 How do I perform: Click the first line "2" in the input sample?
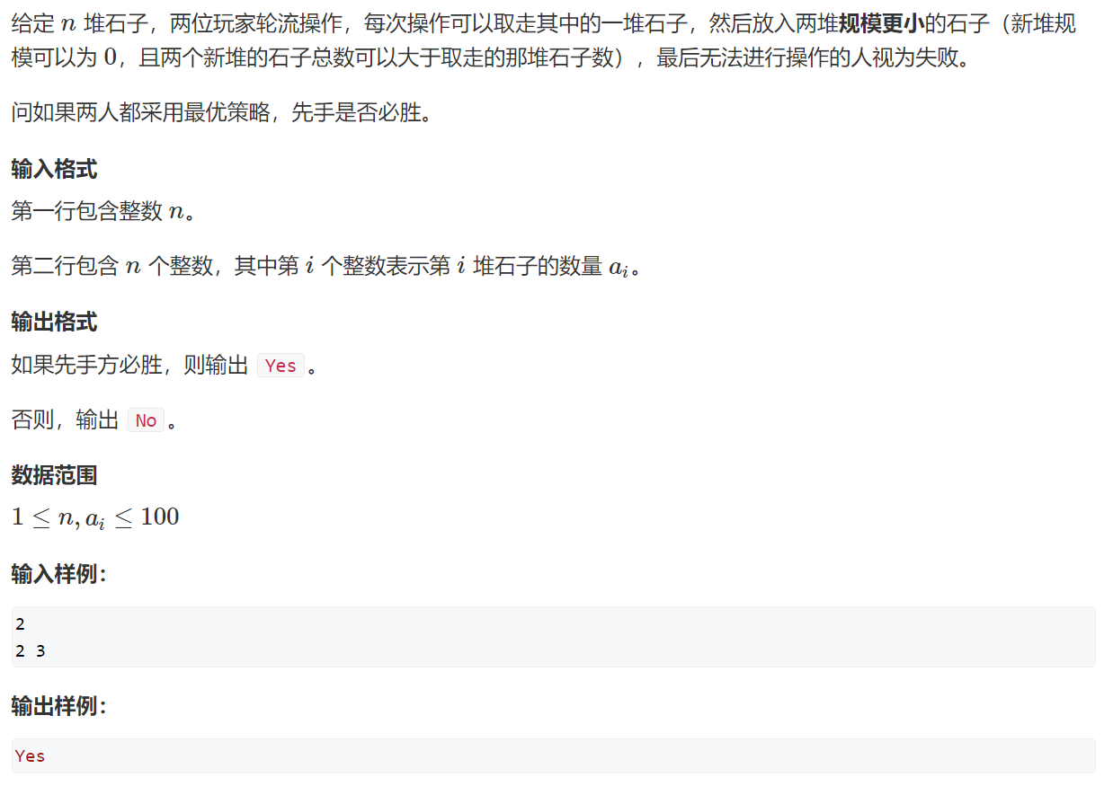pyautogui.click(x=20, y=624)
